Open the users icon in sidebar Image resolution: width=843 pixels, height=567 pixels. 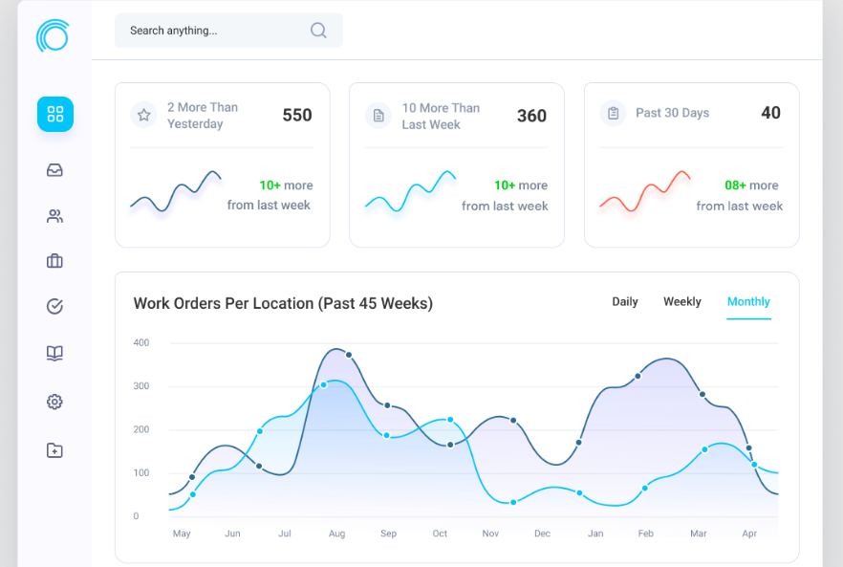(x=54, y=216)
